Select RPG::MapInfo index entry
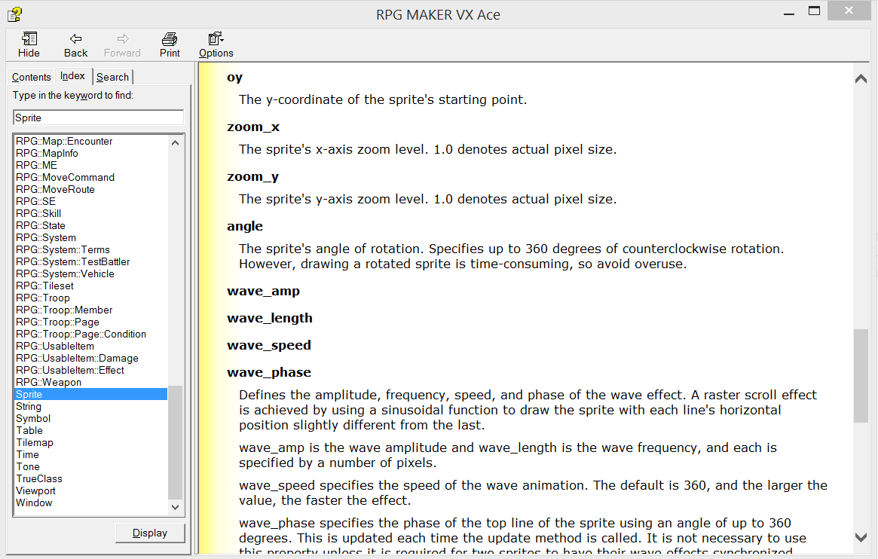 point(47,154)
